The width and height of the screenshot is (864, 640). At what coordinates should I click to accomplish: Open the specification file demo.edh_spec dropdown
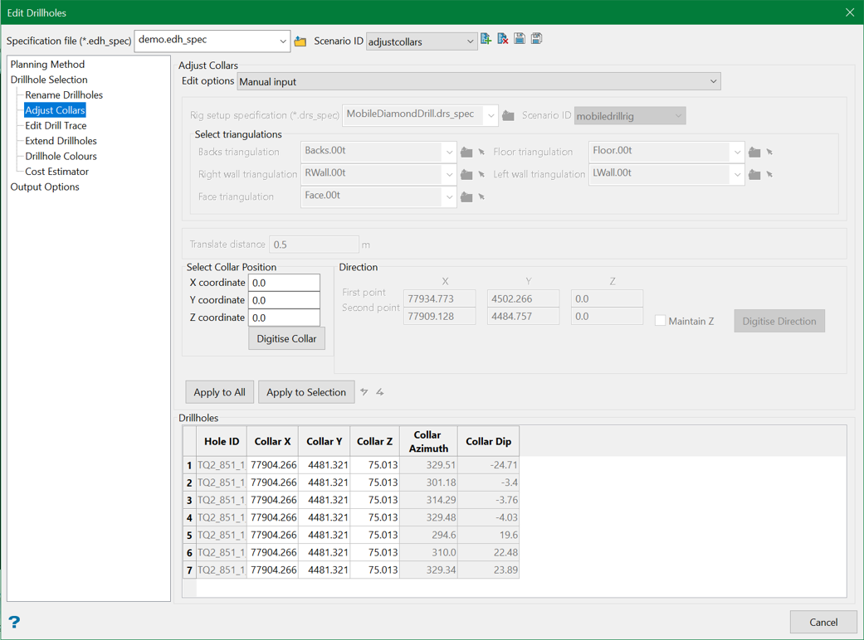212,41
